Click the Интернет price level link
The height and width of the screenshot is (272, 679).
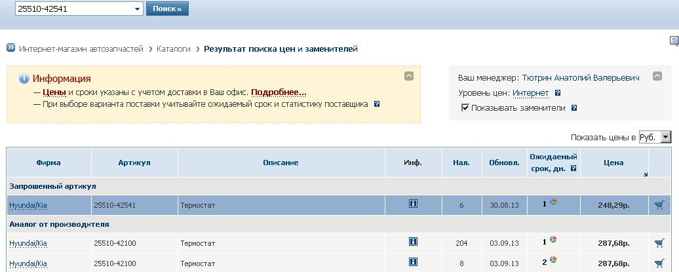pyautogui.click(x=530, y=93)
